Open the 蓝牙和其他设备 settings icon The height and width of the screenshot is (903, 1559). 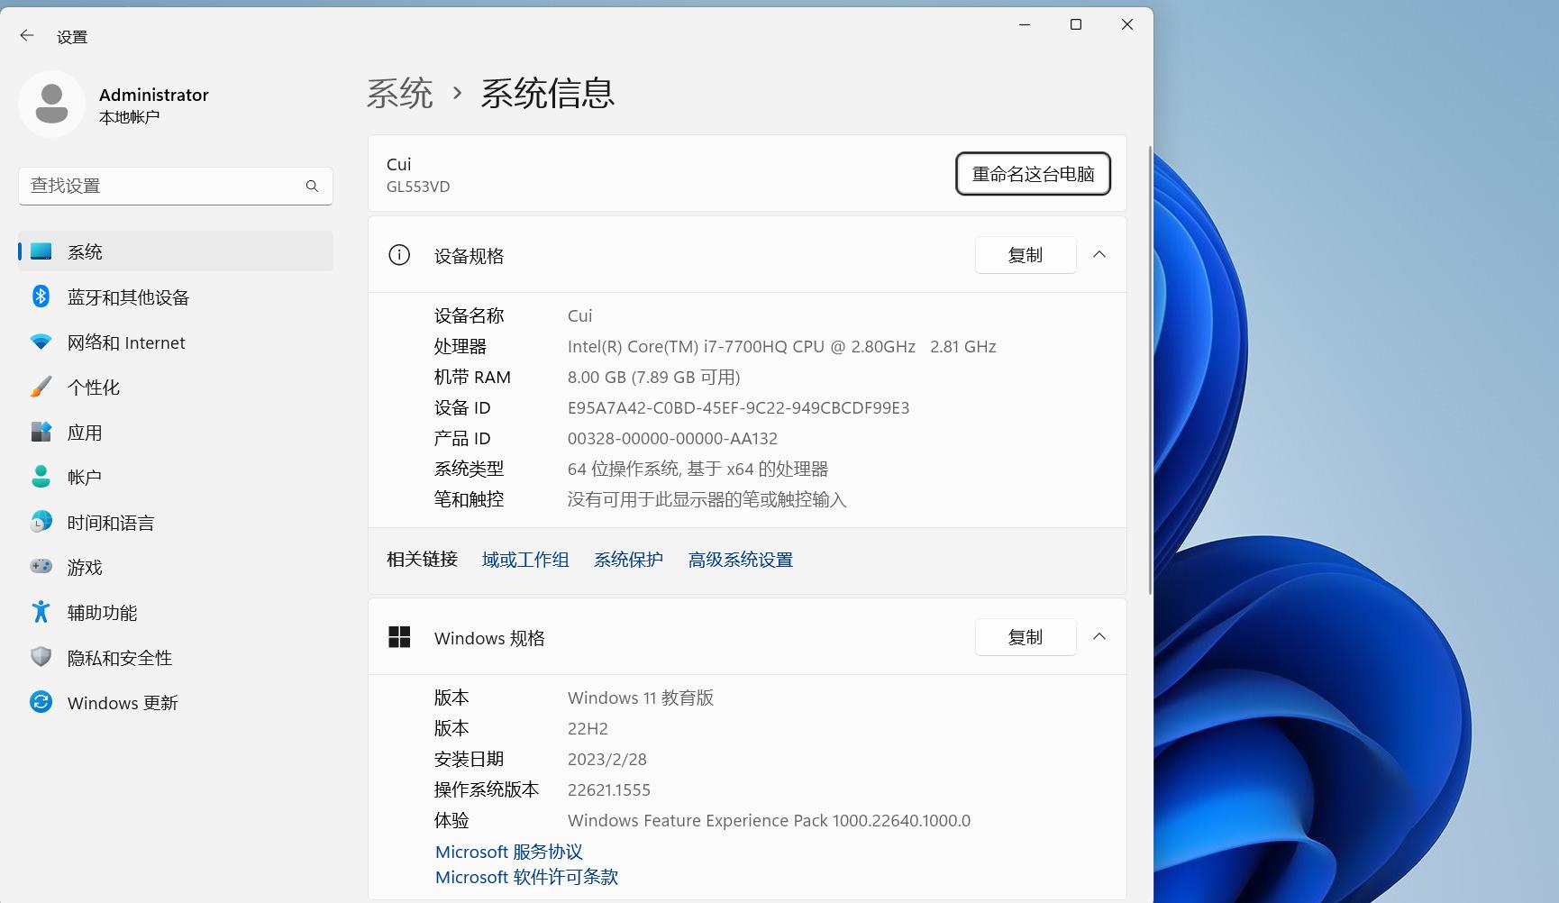point(41,296)
